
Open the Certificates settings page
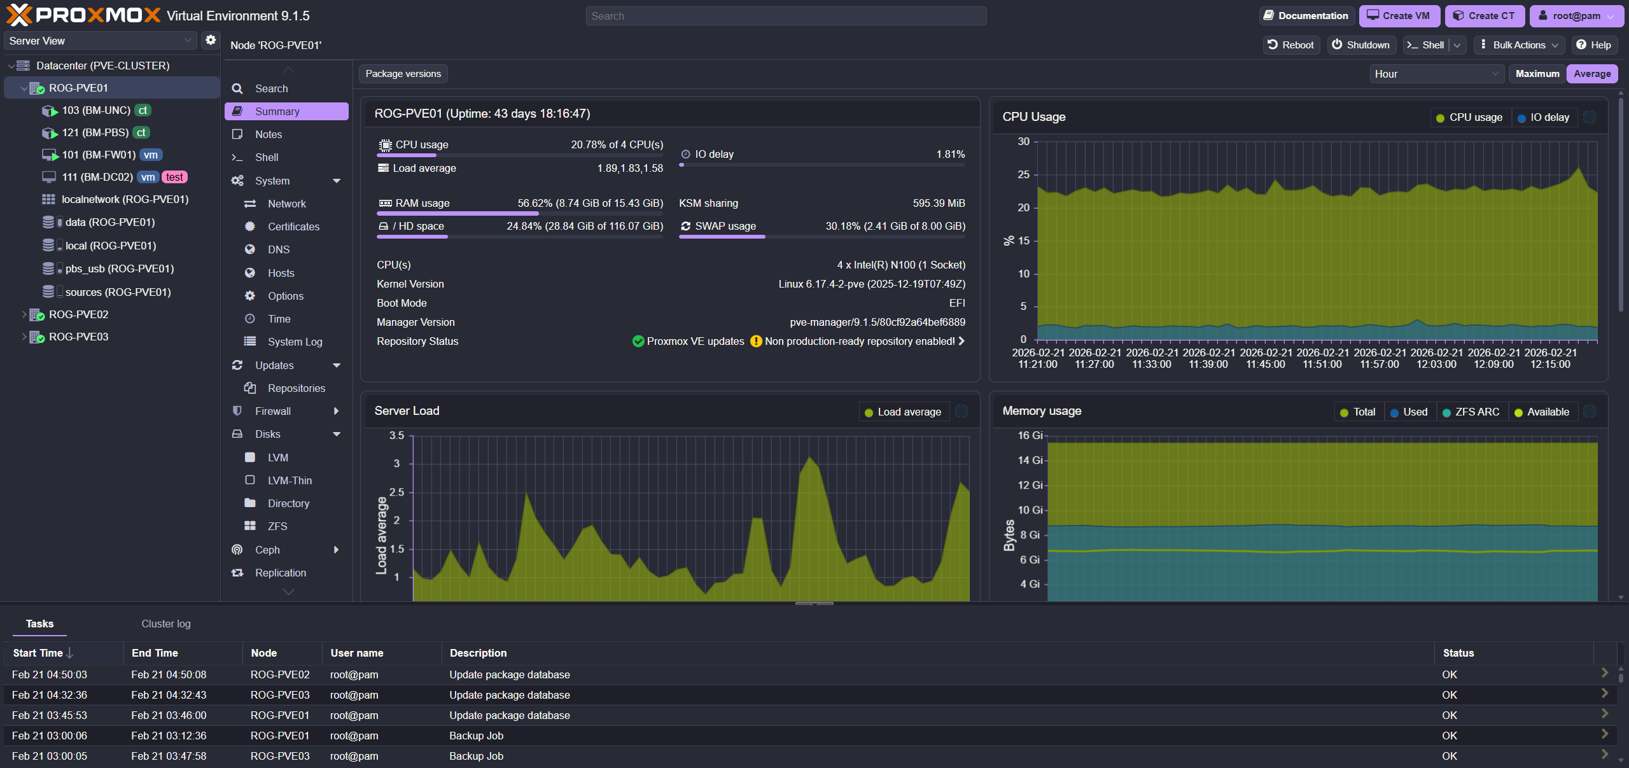pos(293,227)
